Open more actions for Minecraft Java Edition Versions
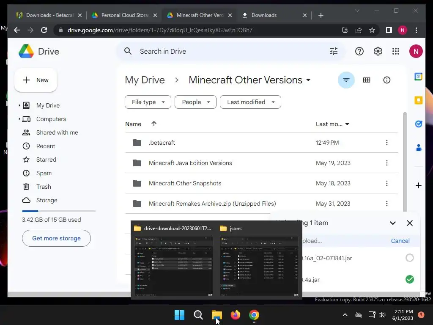 pyautogui.click(x=386, y=163)
